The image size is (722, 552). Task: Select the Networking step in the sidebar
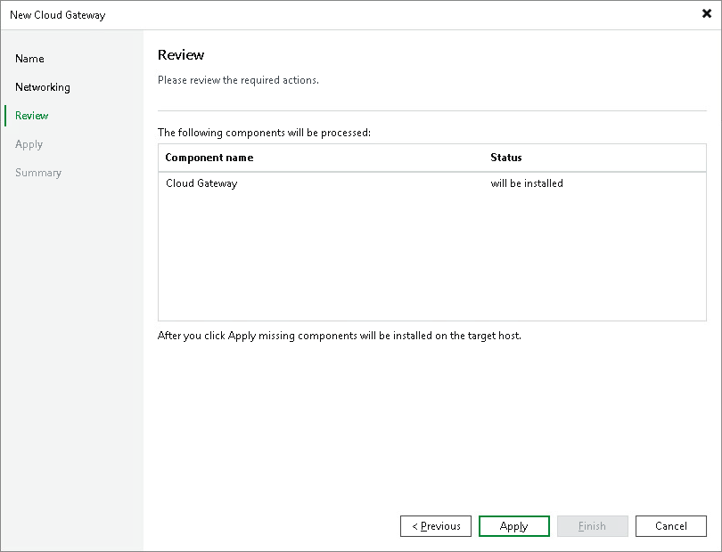click(43, 87)
